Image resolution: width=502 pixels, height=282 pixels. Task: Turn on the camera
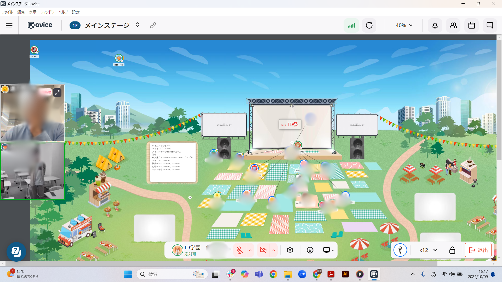(263, 250)
